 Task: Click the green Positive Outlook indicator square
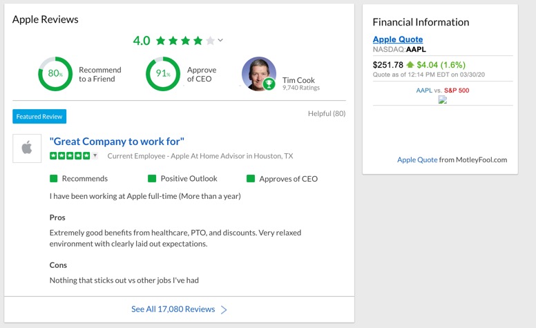tap(152, 178)
